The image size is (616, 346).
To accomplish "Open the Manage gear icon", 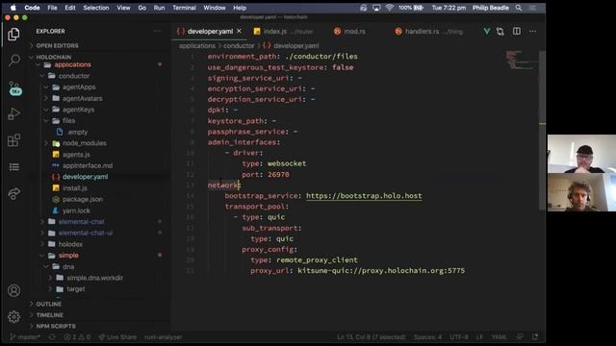I will [13, 316].
